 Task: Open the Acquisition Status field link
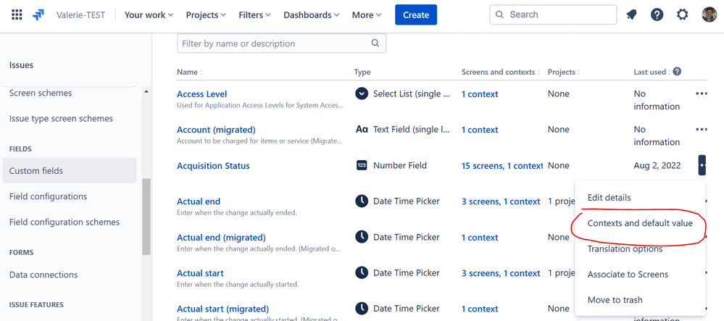pos(213,165)
